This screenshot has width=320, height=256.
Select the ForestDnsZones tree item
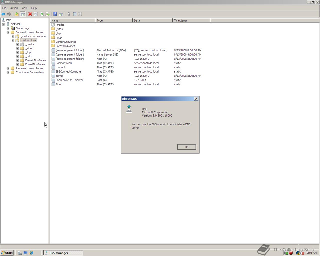(x=35, y=64)
